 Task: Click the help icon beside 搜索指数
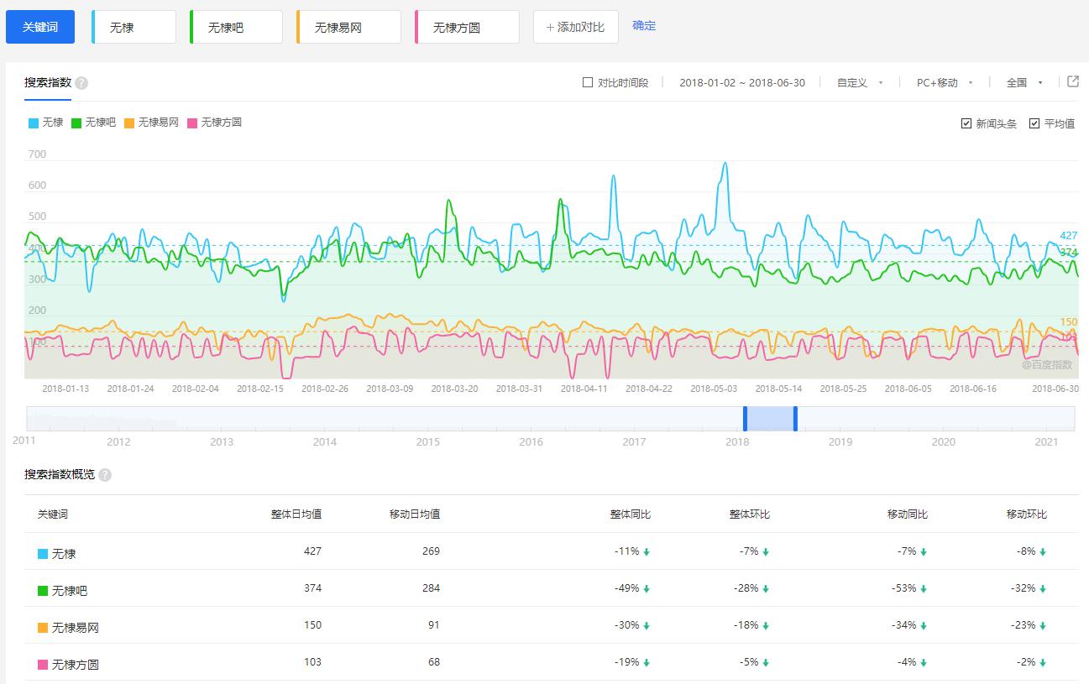click(x=81, y=83)
